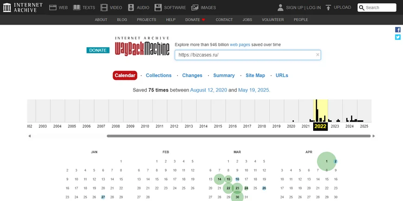
Task: Open the HELP menu item
Action: [170, 19]
